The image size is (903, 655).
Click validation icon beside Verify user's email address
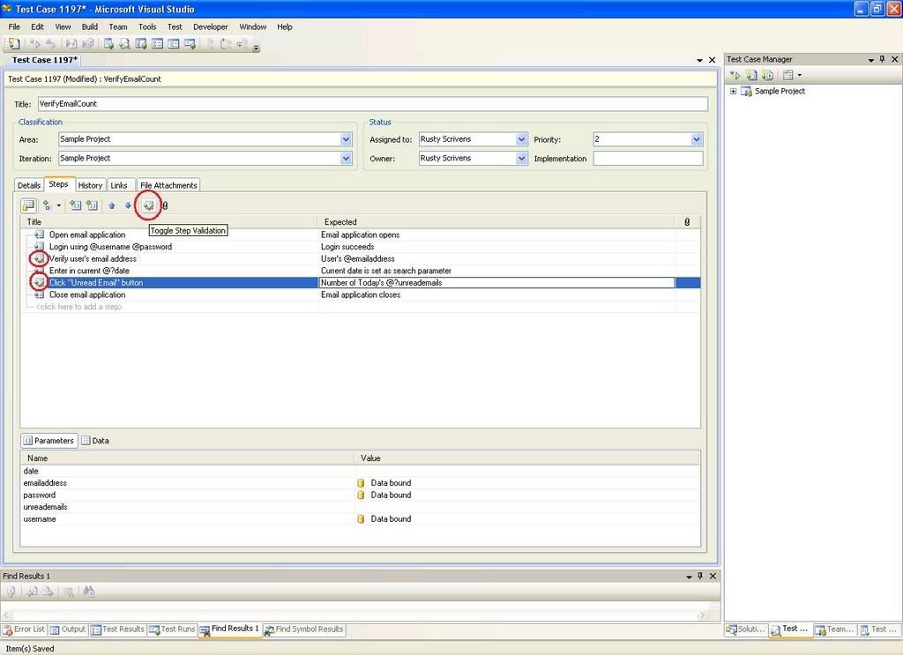click(x=39, y=258)
